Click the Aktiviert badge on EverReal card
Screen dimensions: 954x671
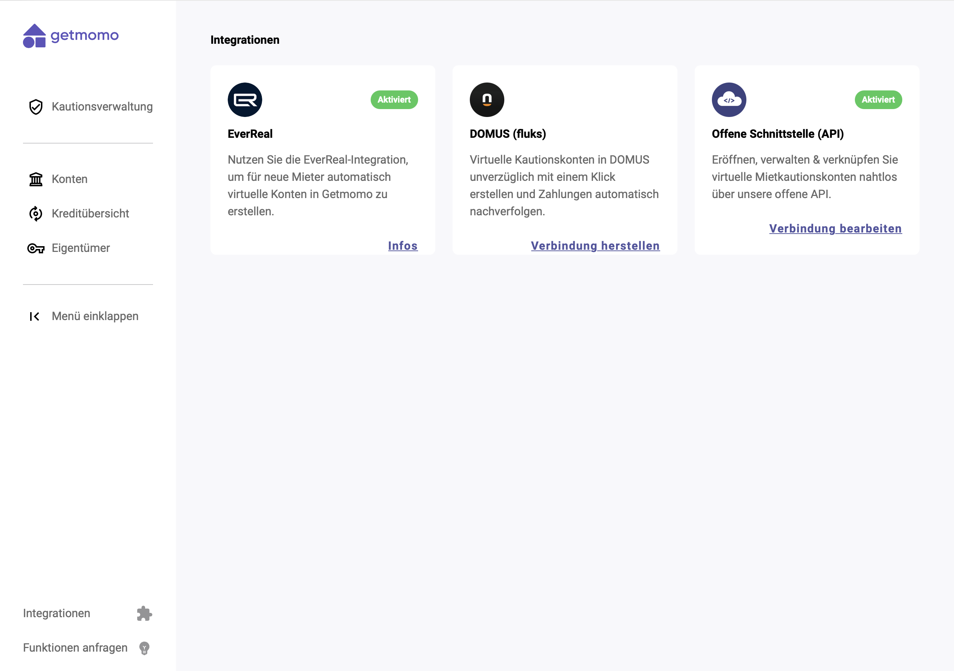point(394,100)
